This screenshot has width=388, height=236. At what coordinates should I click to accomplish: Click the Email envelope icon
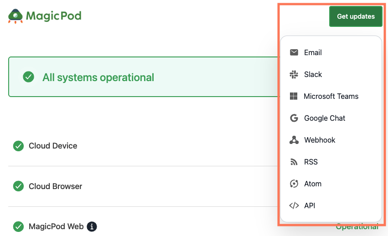point(294,52)
